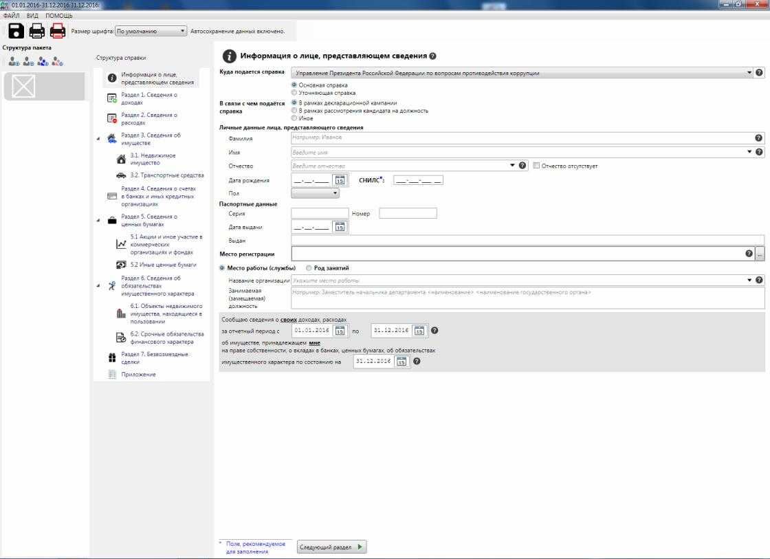Viewport: 770px width, 559px height.
Task: Open the Пол dropdown
Action: [x=315, y=193]
